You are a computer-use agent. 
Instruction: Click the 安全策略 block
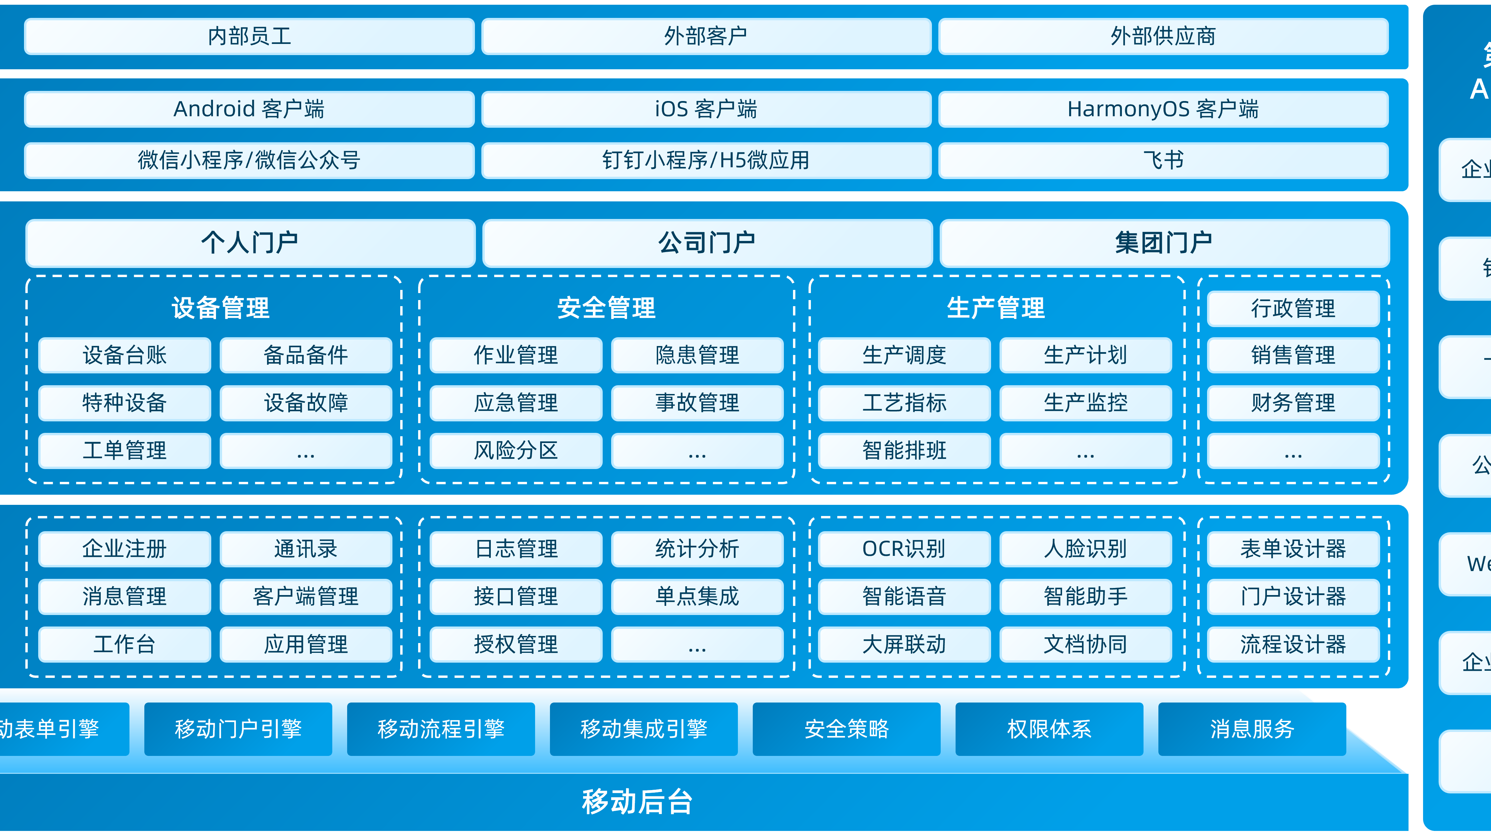pos(846,729)
